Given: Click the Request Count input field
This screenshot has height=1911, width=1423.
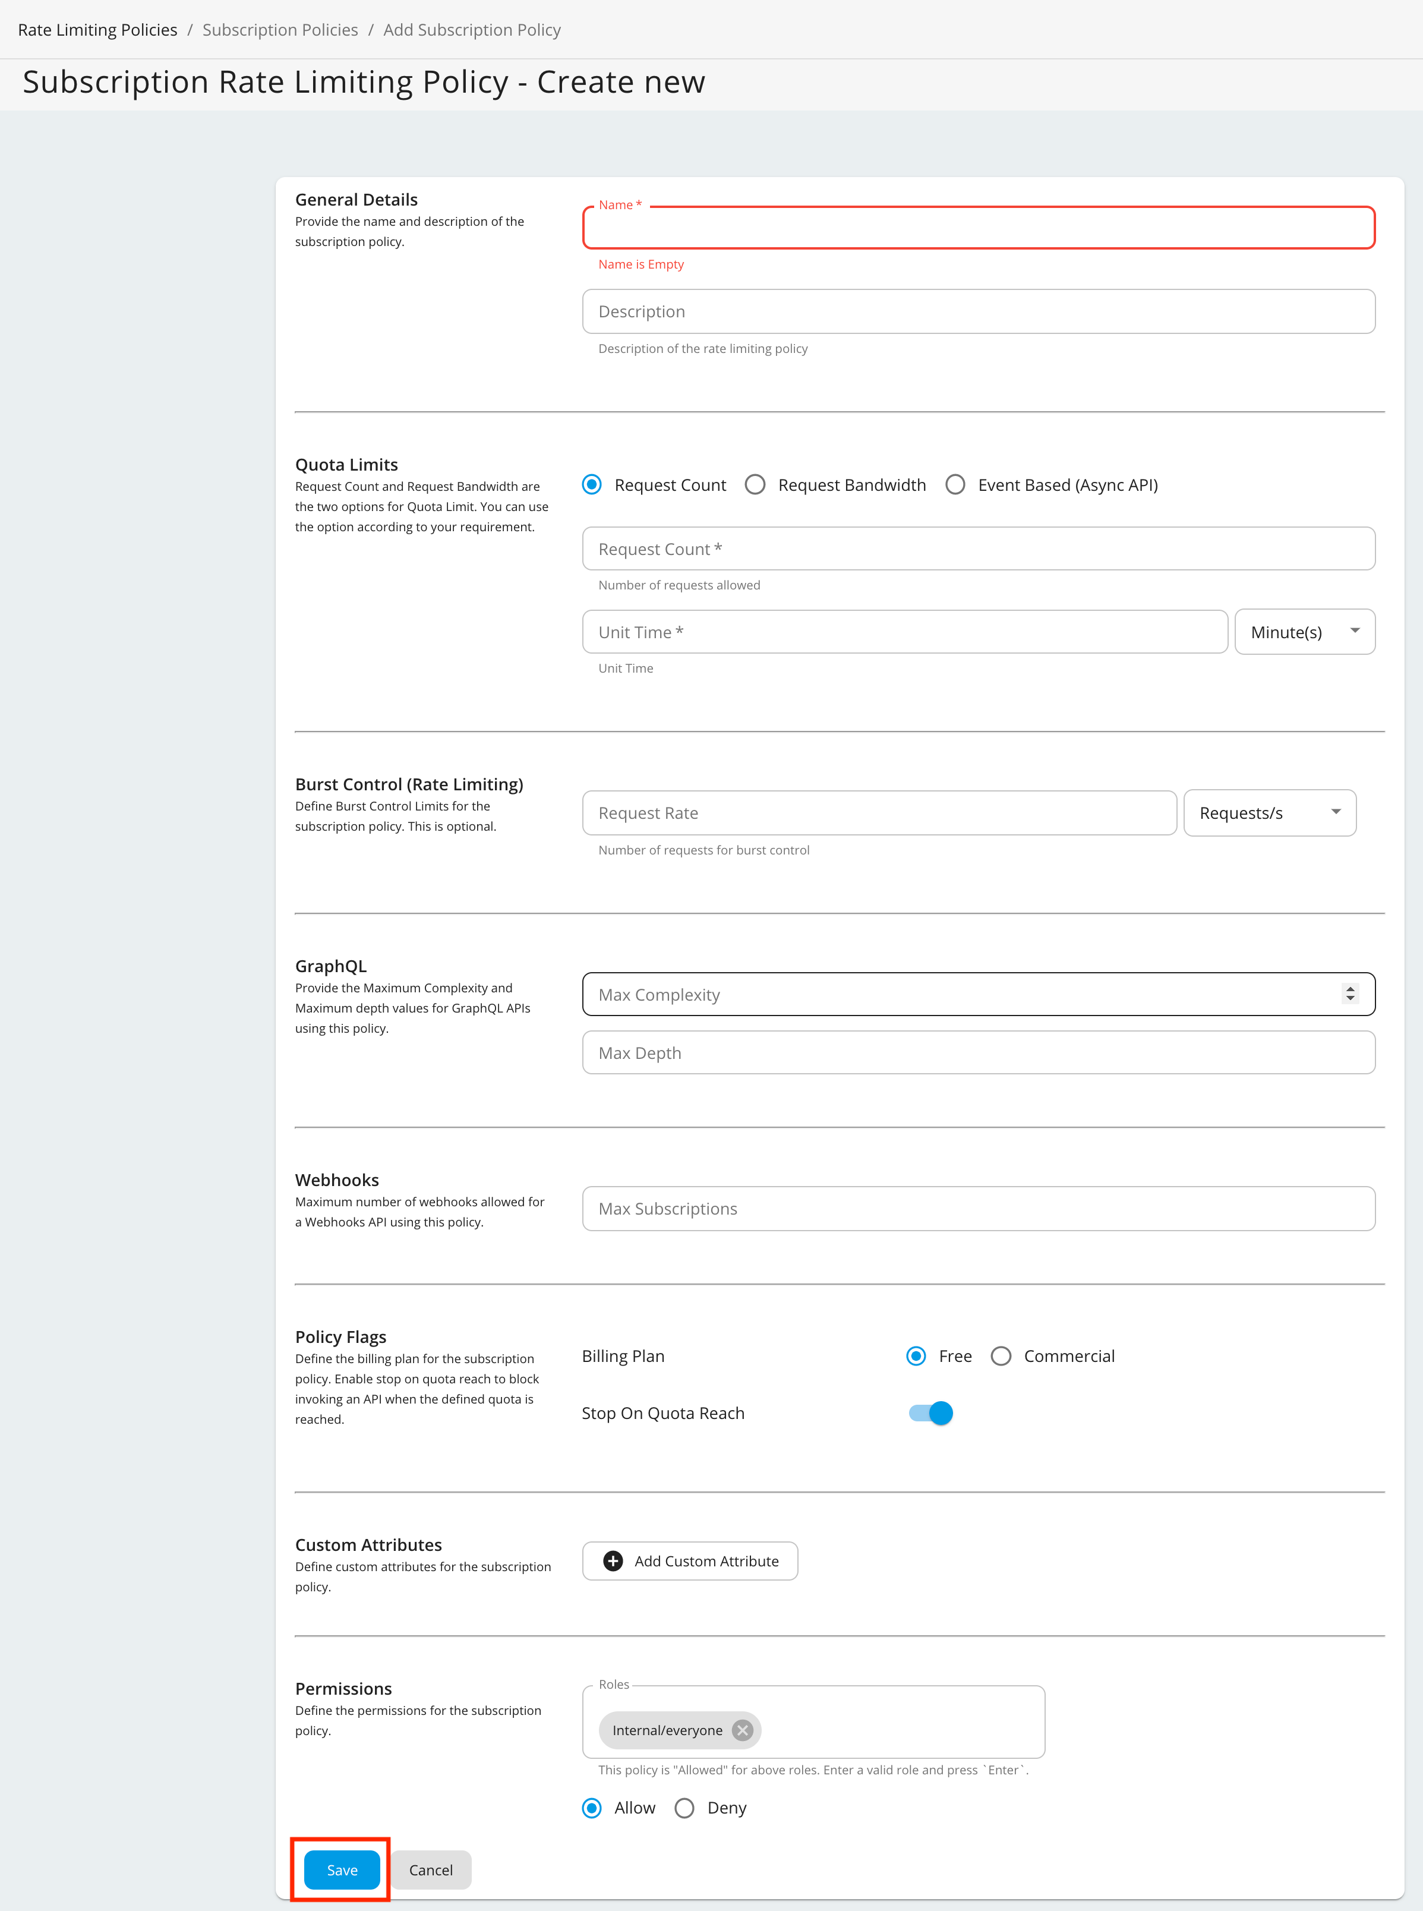Looking at the screenshot, I should (x=977, y=549).
